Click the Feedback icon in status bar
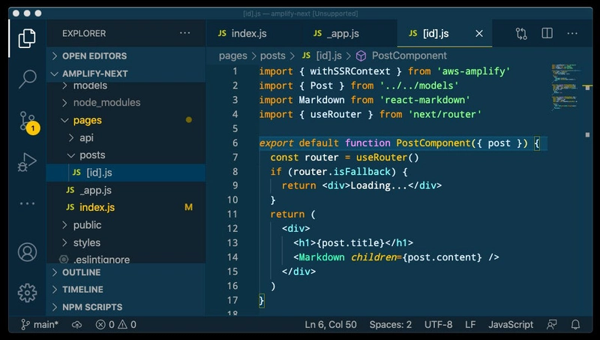Image resolution: width=600 pixels, height=340 pixels. click(x=552, y=325)
